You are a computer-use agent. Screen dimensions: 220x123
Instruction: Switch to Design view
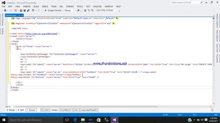[x=11, y=110]
